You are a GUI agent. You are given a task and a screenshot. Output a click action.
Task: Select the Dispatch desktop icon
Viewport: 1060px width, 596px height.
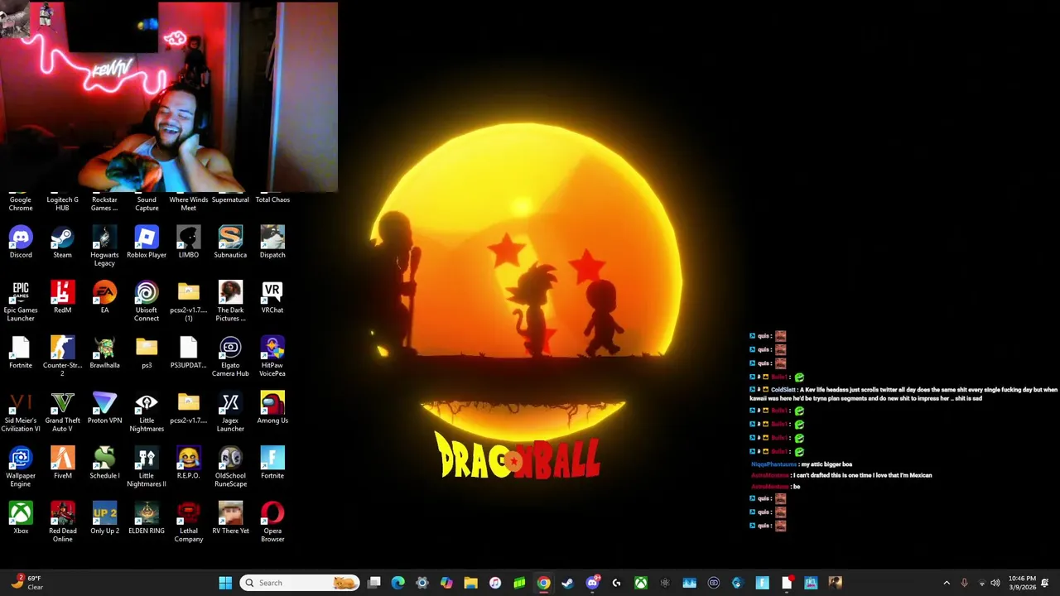tap(272, 242)
